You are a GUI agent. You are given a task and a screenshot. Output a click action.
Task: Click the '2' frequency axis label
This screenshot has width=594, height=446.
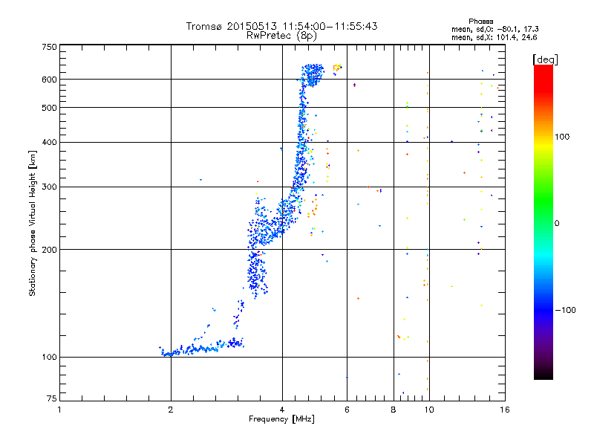point(171,410)
